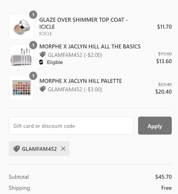Screen dimensions: 178x194
Task: Click the quantity badge on the palette
Action: (x=33, y=76)
